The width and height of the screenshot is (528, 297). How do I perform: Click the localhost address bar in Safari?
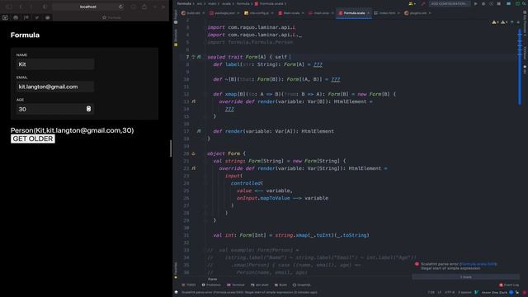88,7
